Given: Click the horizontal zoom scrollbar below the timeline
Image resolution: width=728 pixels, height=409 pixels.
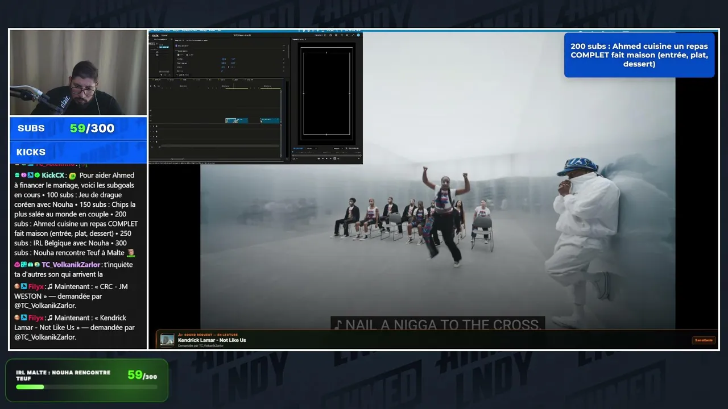Looking at the screenshot, I should [177, 159].
